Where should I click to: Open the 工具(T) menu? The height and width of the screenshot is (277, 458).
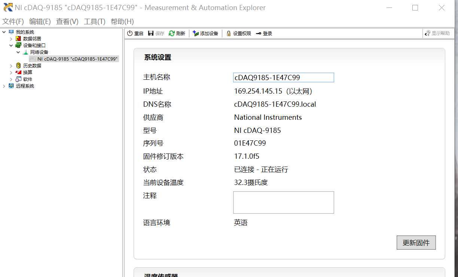(x=95, y=22)
